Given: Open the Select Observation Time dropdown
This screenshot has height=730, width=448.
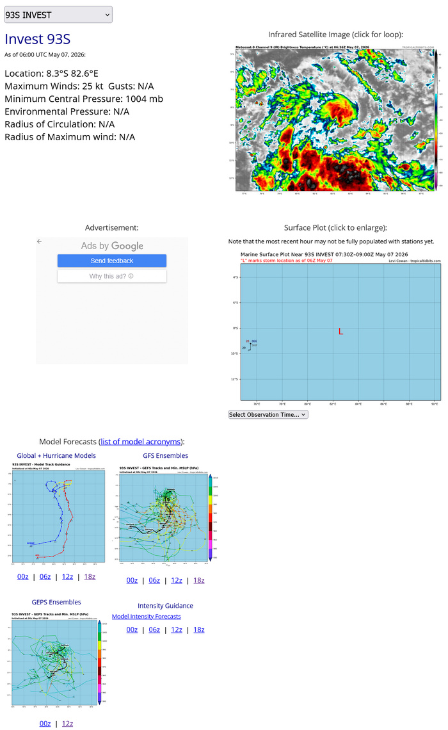Looking at the screenshot, I should (x=268, y=414).
